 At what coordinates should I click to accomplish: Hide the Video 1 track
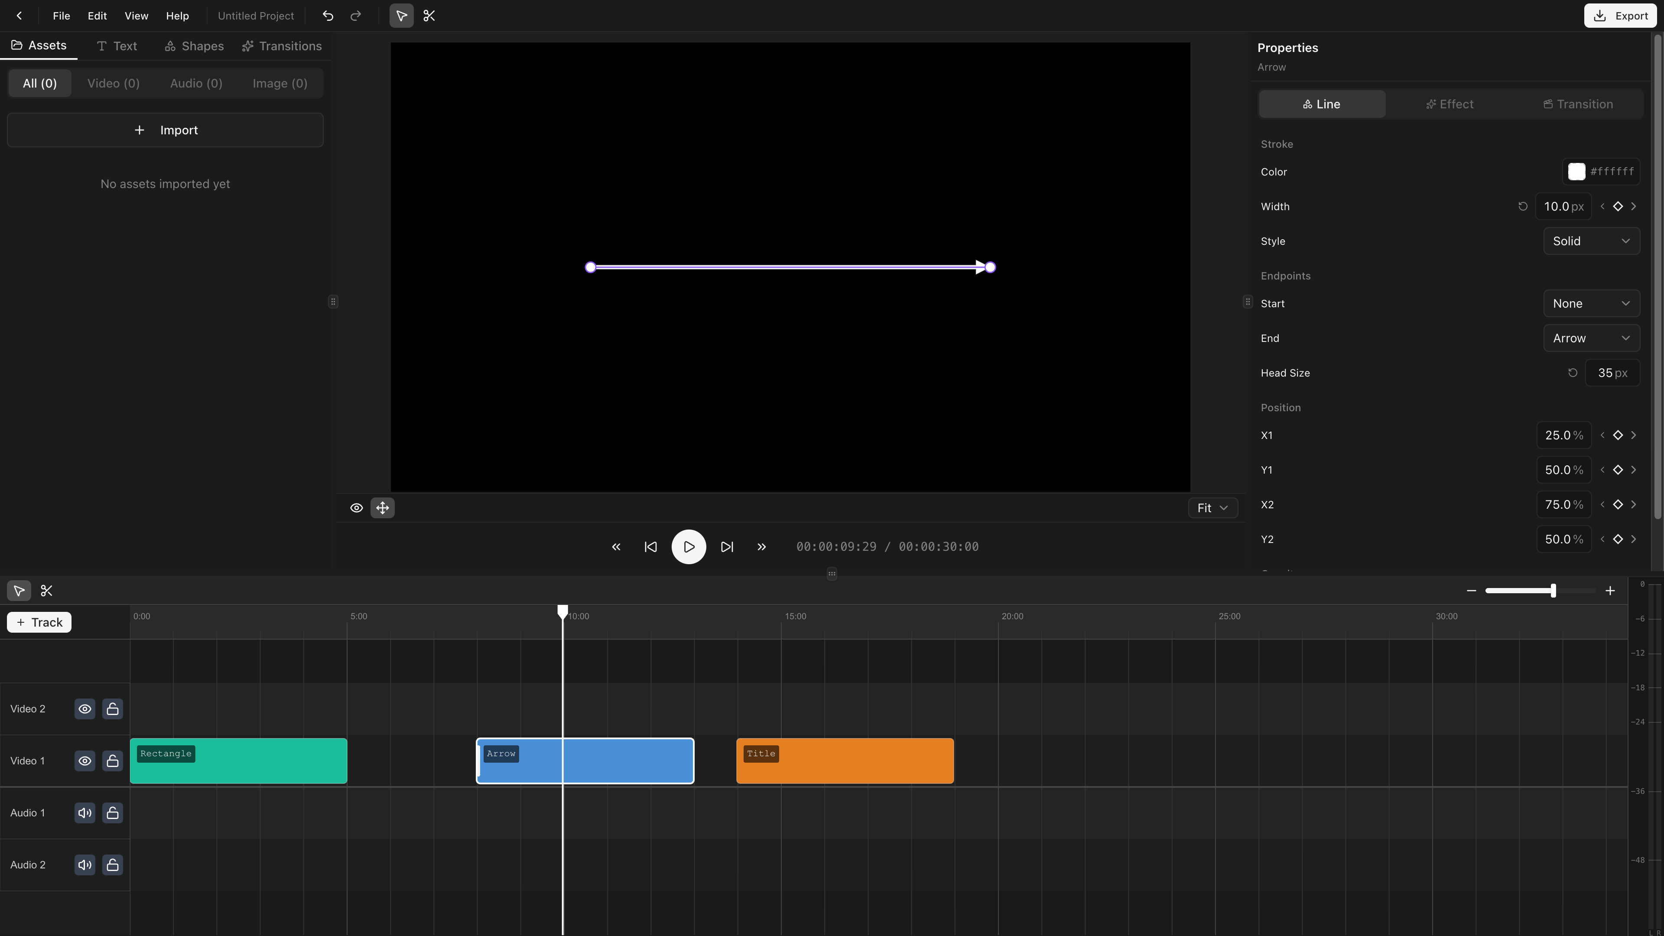click(x=84, y=761)
